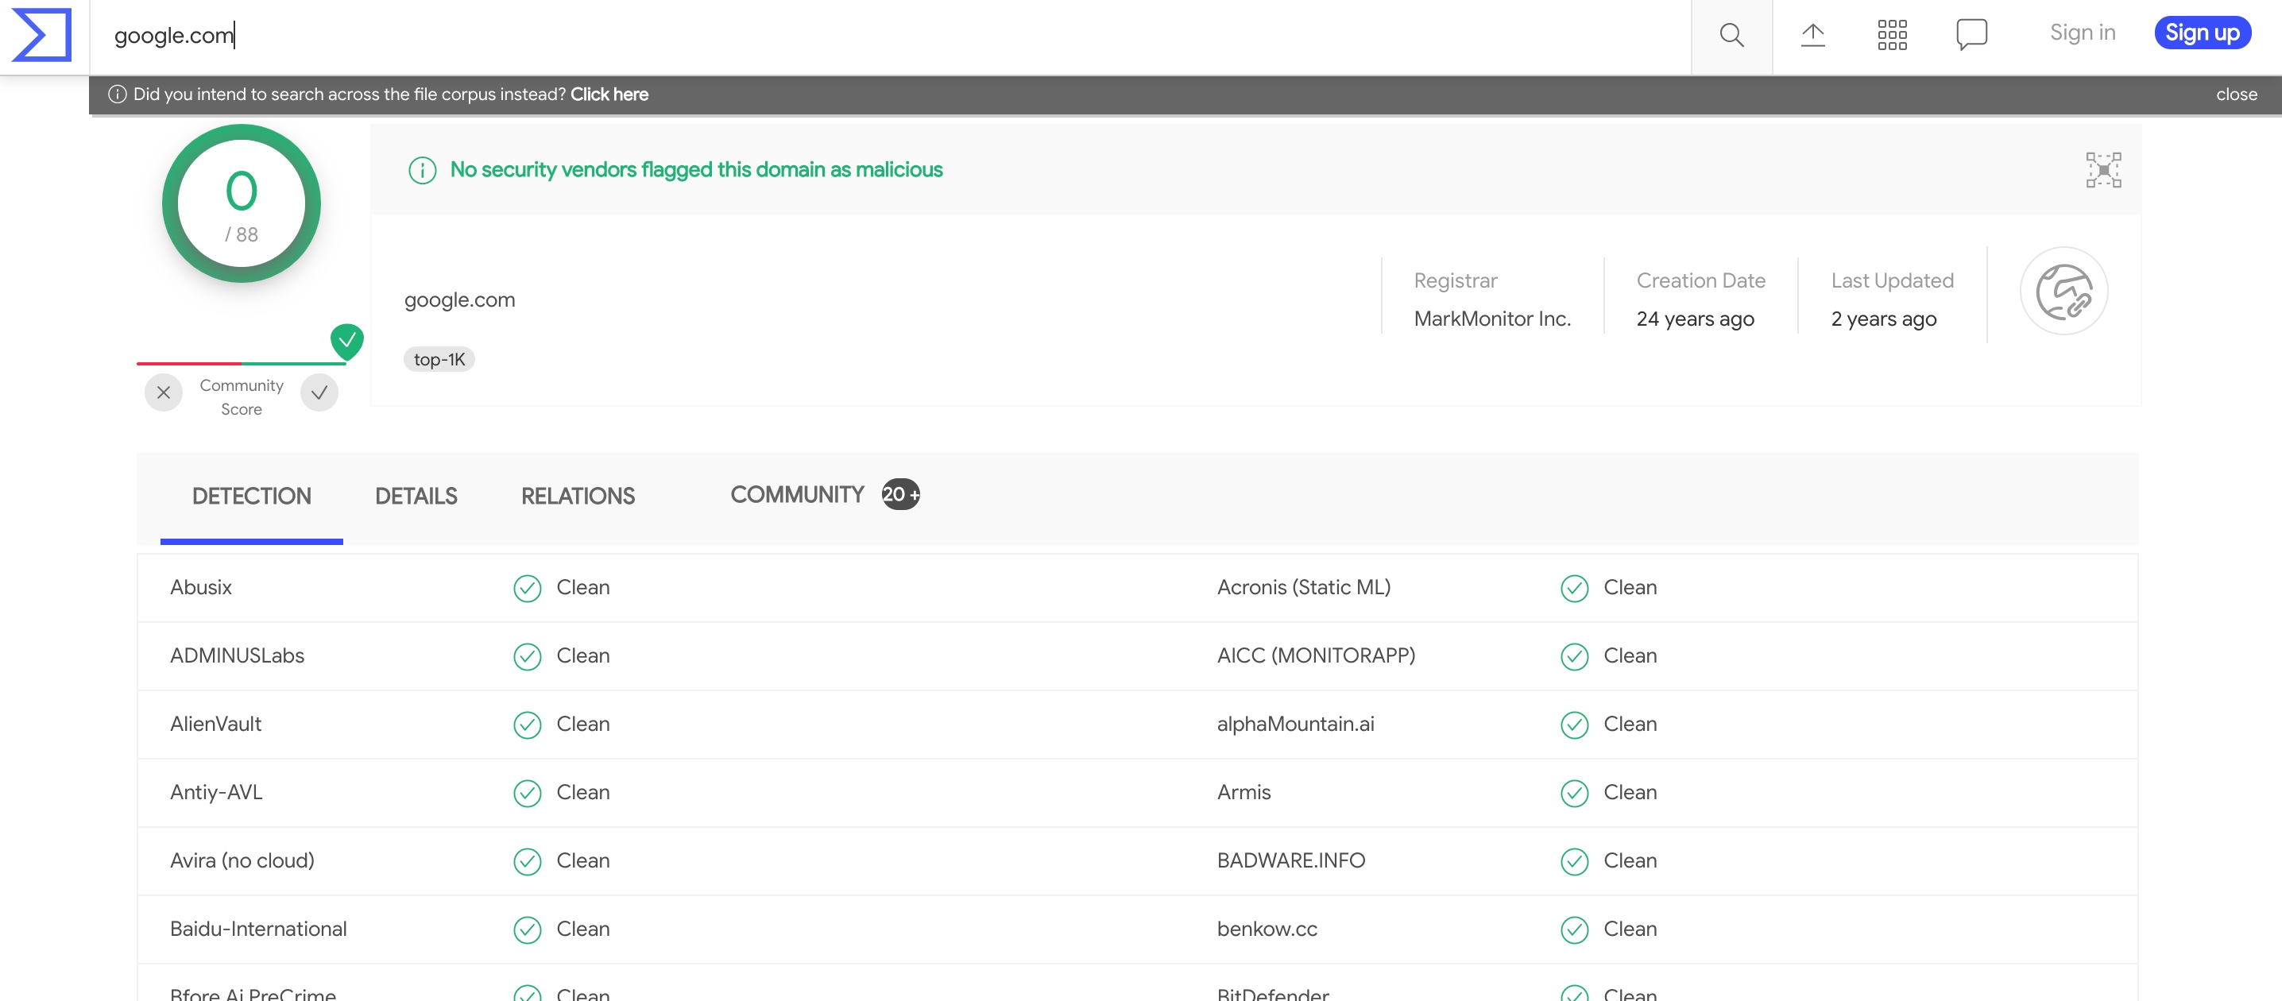Click the Sign in link
This screenshot has width=2282, height=1001.
(x=2082, y=33)
